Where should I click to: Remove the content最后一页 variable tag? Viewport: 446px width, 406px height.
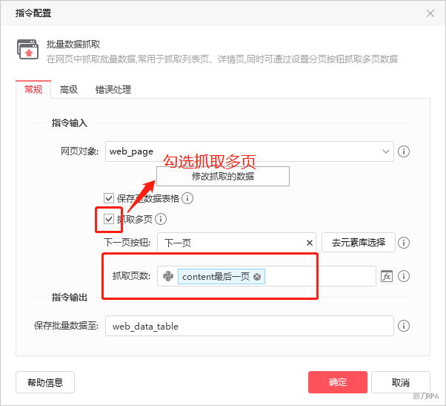click(257, 277)
